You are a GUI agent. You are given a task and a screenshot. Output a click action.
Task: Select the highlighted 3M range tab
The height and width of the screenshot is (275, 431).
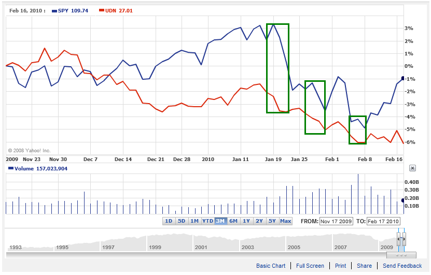[x=220, y=221]
